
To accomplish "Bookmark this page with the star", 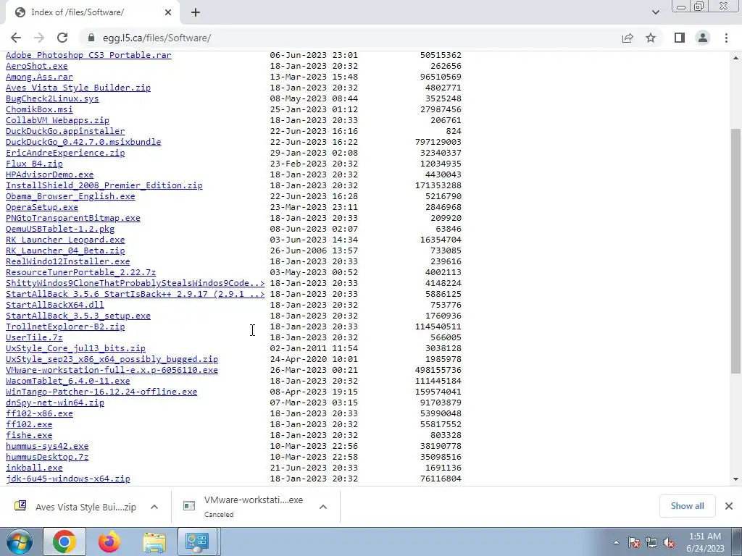I will coord(651,38).
